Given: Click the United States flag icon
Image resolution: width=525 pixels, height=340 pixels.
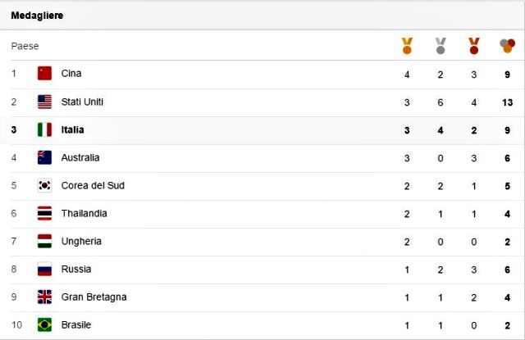Looking at the screenshot, I should [x=44, y=102].
